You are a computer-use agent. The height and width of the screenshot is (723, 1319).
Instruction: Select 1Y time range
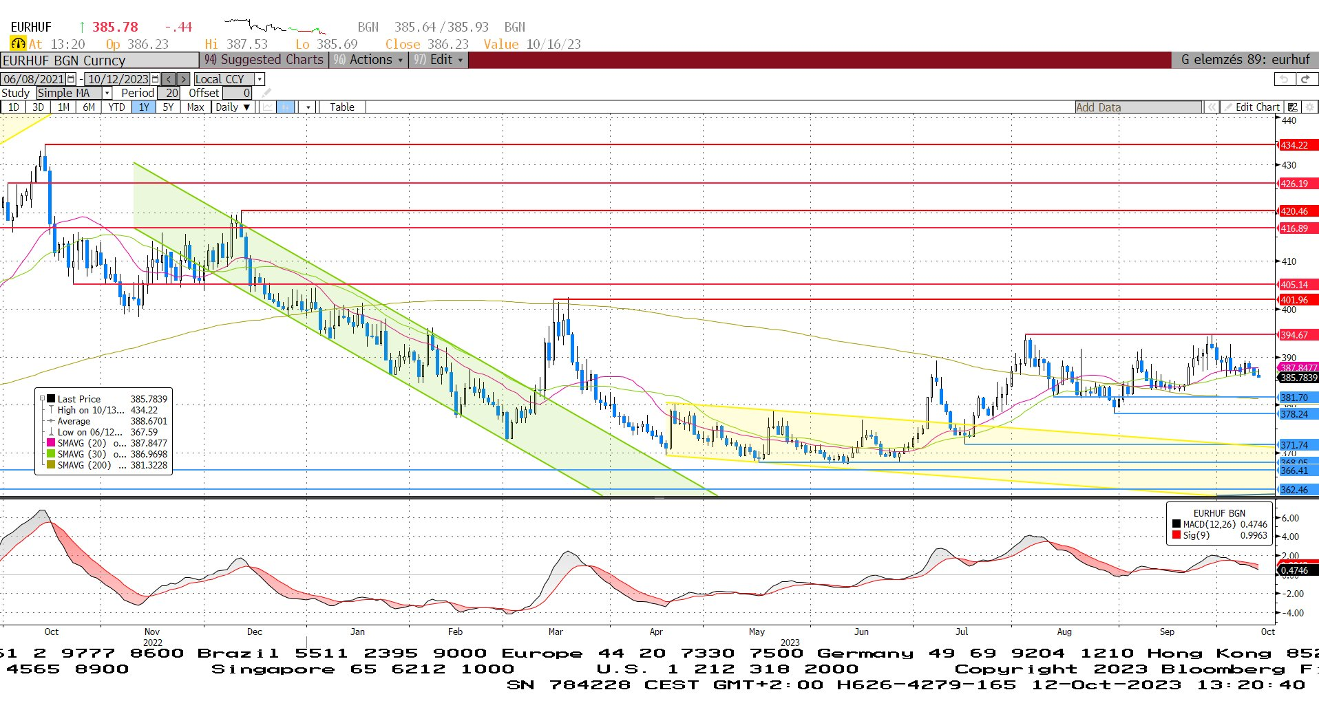144,107
